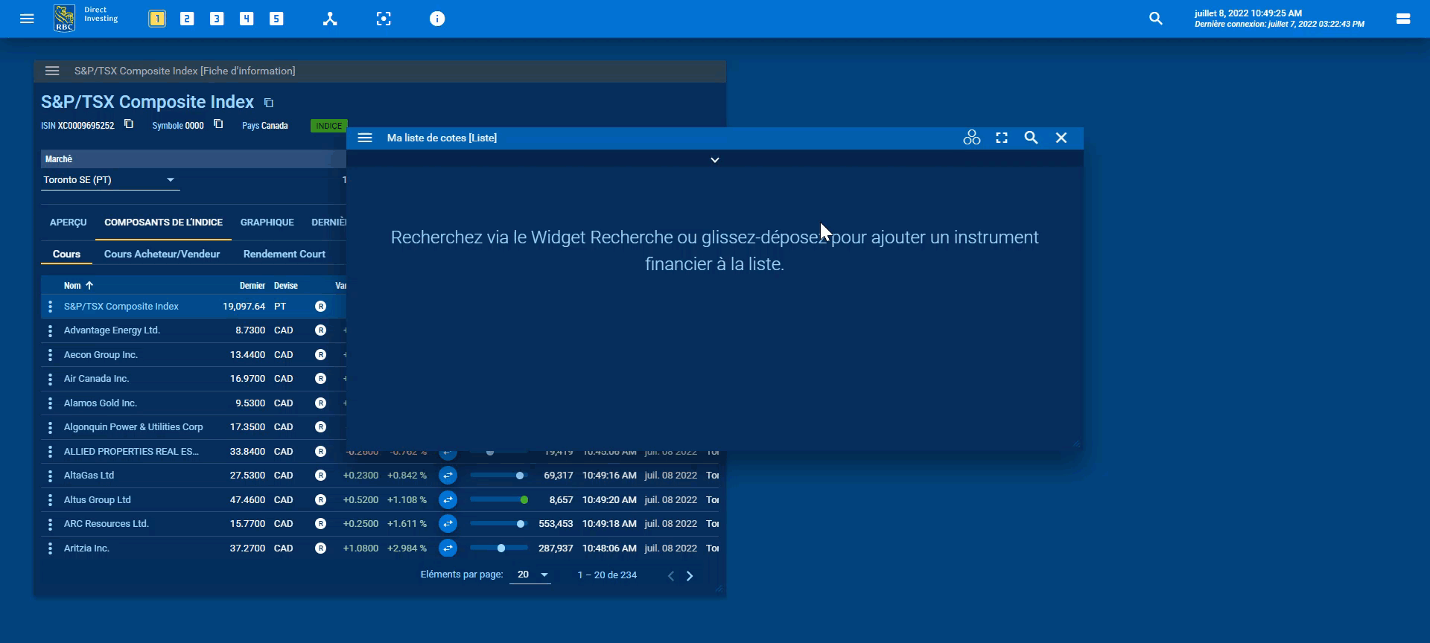
Task: Click the AltaGas Ltd range slider
Action: (x=498, y=476)
